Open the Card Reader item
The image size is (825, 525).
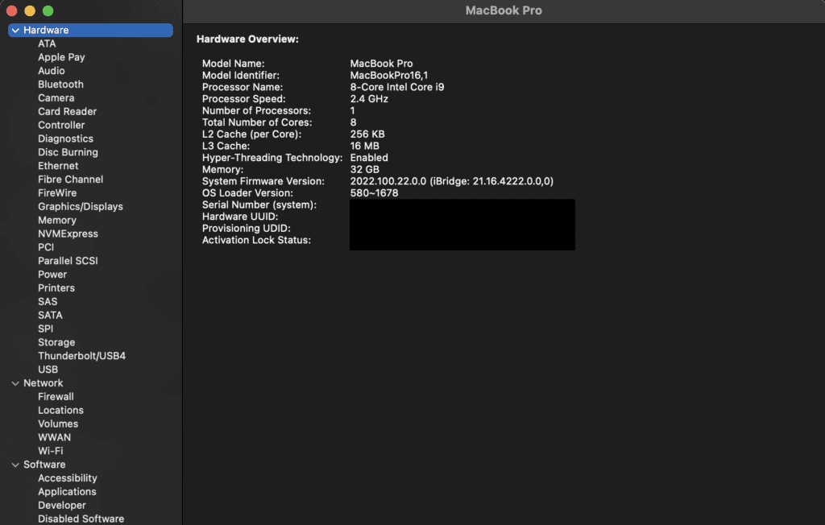tap(68, 112)
